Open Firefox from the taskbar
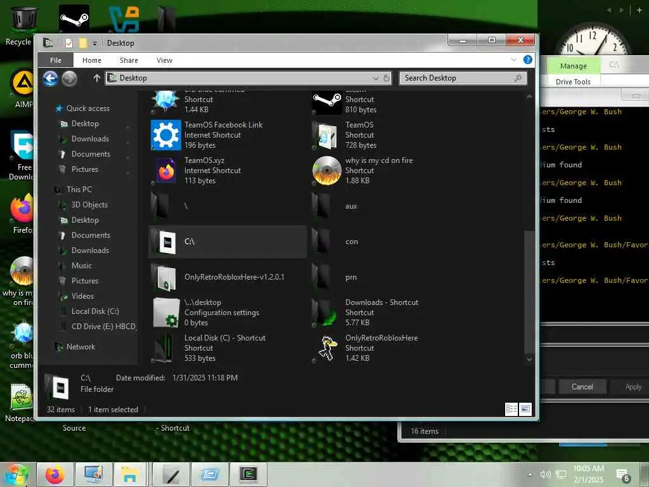649x487 pixels. (x=55, y=474)
